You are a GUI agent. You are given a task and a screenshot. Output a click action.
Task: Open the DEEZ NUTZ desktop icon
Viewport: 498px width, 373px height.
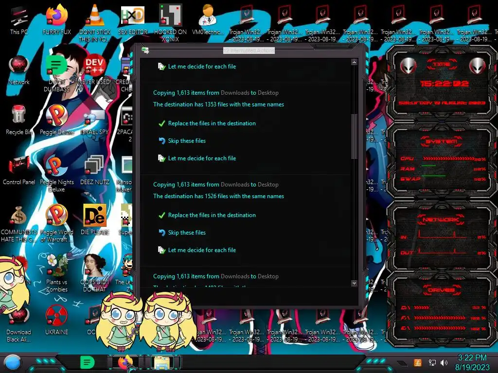coord(95,170)
